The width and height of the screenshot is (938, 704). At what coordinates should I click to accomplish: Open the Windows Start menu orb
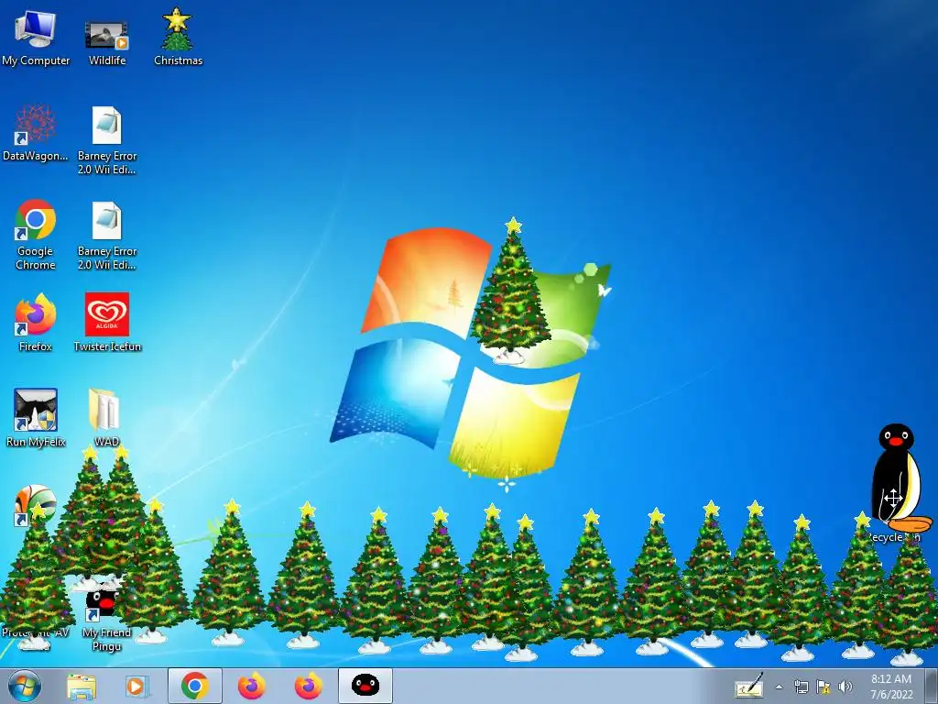25,686
